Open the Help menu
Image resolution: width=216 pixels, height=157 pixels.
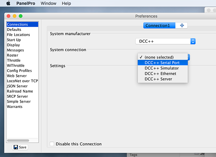click(66, 3)
